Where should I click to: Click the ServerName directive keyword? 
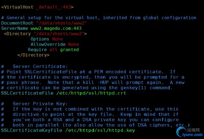[15, 28]
